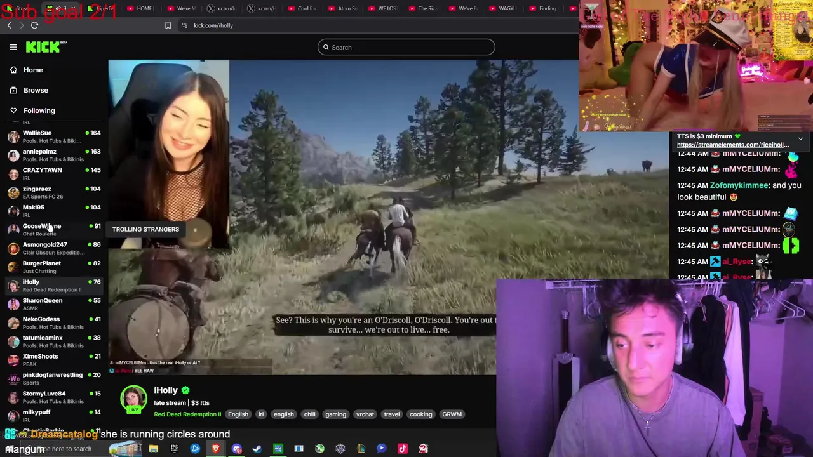Open the pinkdogfanwrestling channel
Image resolution: width=813 pixels, height=457 pixels.
54,378
